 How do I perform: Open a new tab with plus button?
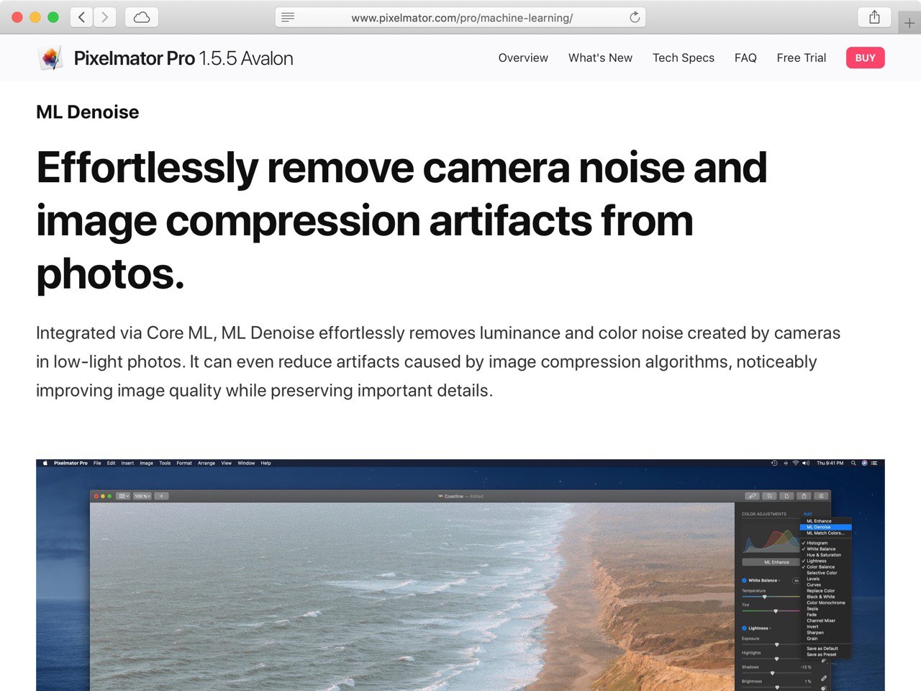click(x=909, y=23)
